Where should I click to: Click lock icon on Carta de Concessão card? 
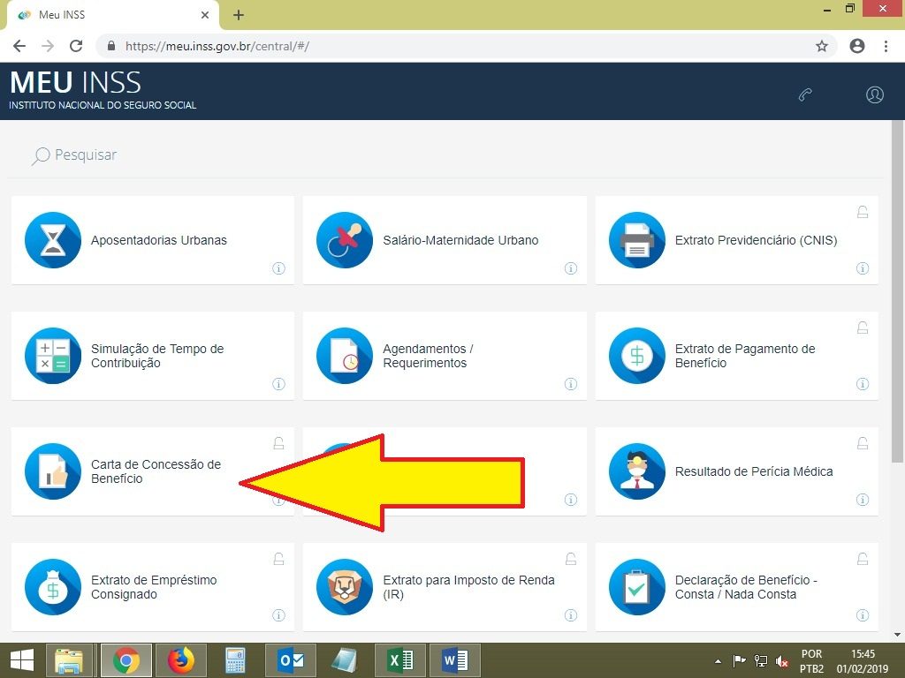tap(278, 443)
